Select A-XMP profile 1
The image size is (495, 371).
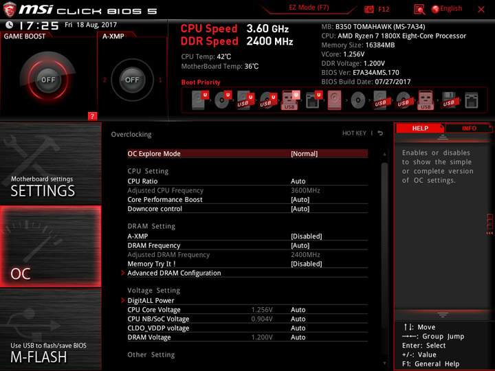point(160,80)
